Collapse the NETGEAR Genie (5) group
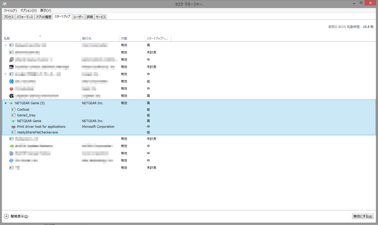The image size is (378, 225). (5, 103)
